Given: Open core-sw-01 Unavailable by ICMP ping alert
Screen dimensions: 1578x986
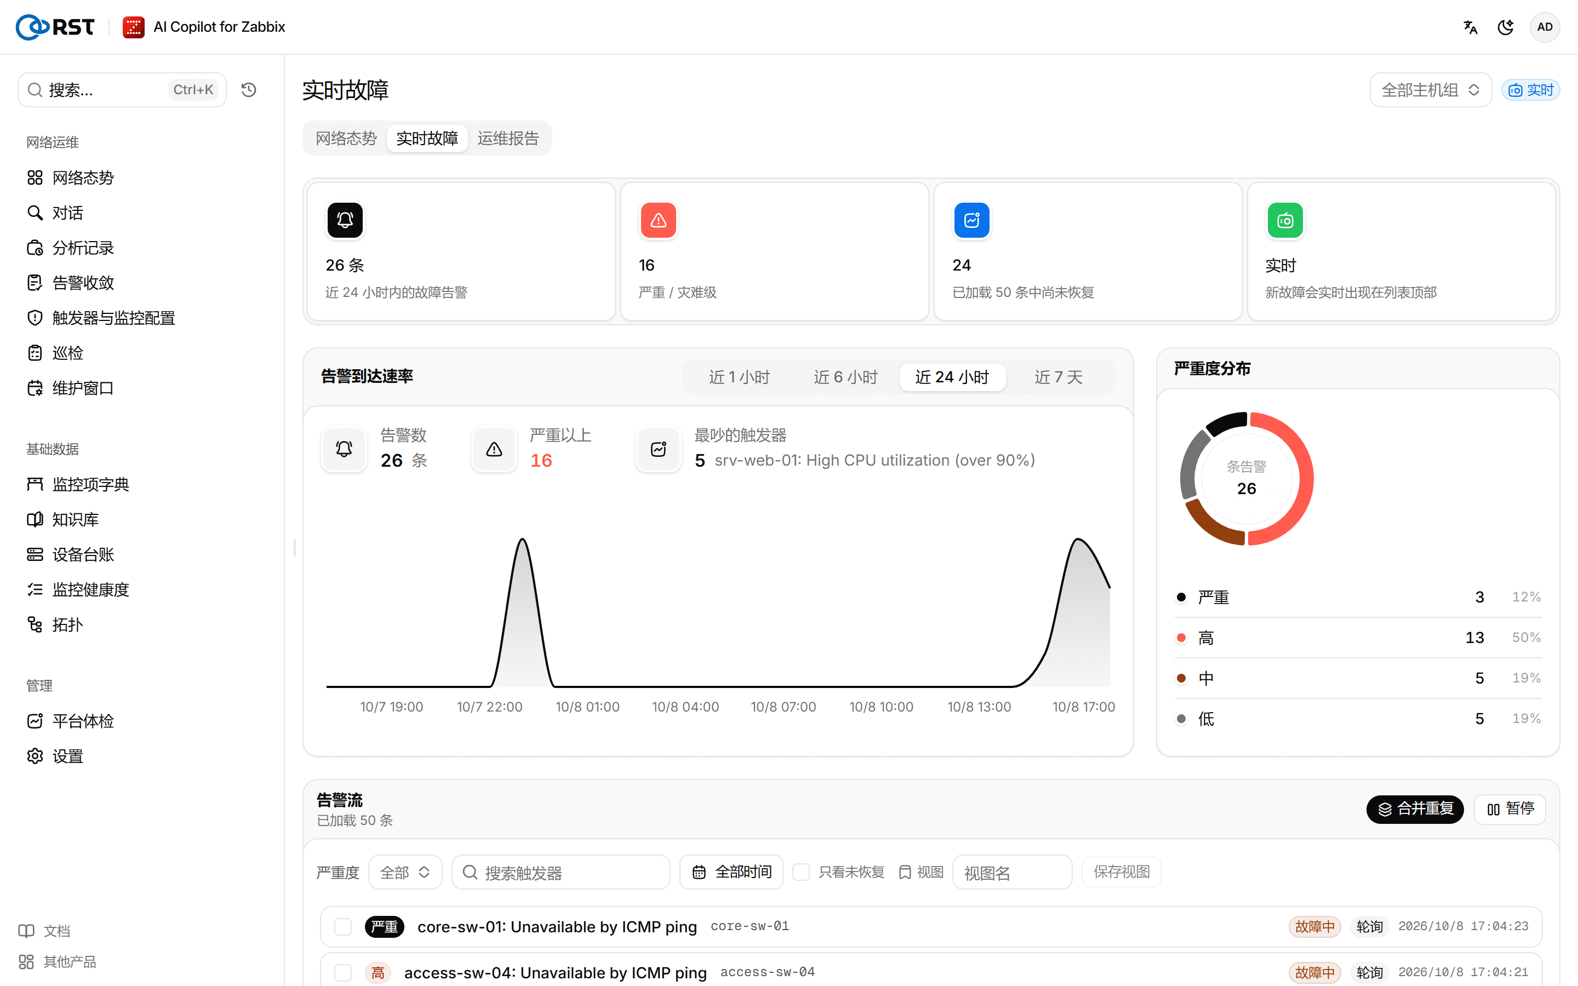Looking at the screenshot, I should pyautogui.click(x=557, y=927).
